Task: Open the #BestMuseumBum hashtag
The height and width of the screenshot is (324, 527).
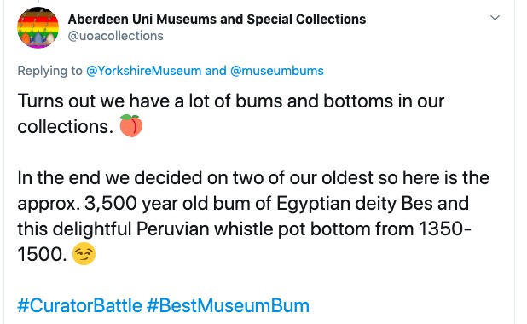Action: tap(228, 306)
